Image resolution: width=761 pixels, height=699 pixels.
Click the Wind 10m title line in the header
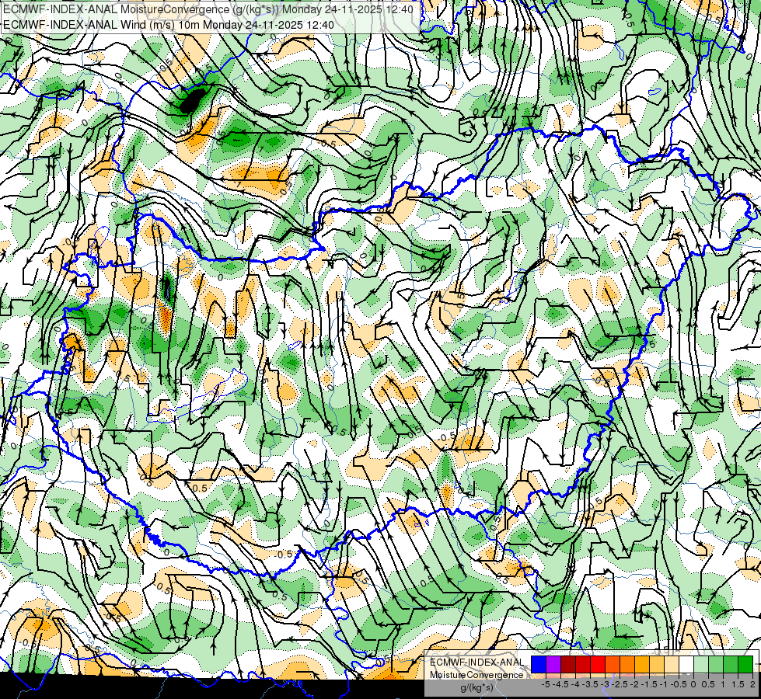169,24
